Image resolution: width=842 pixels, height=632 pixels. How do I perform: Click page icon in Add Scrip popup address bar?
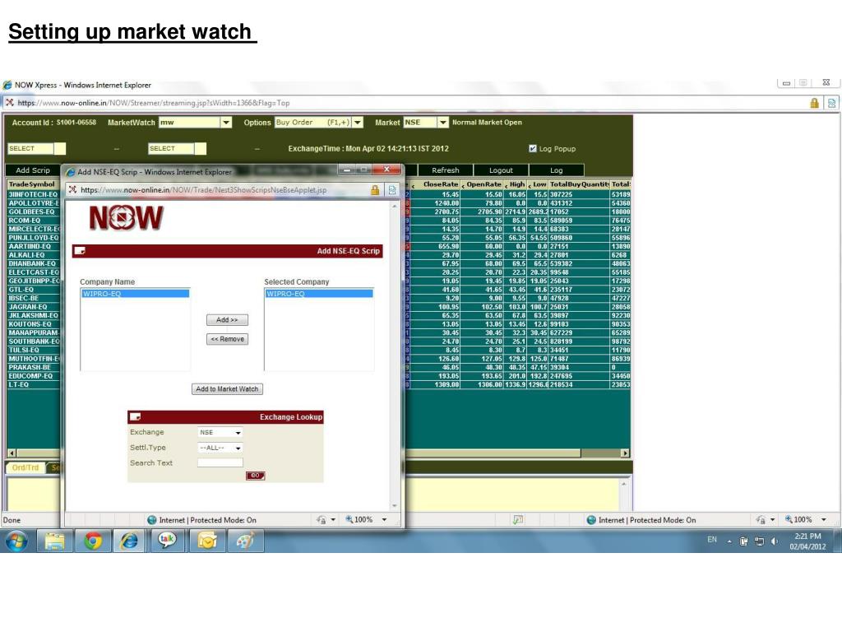coord(392,190)
